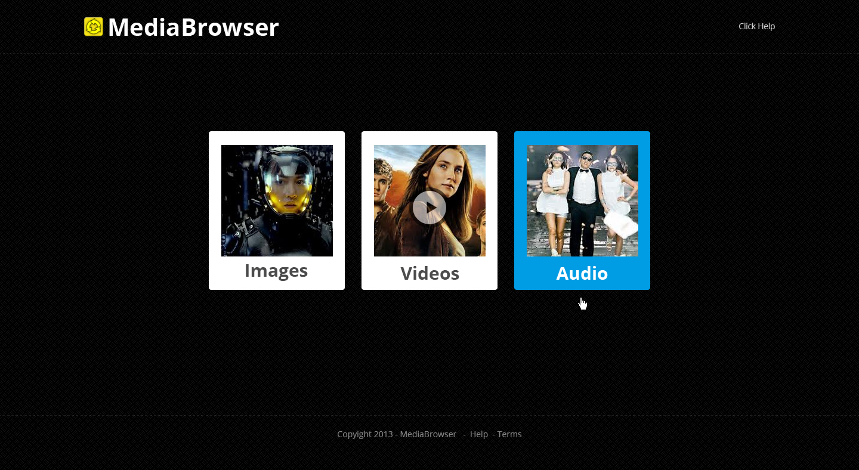
Task: Open the Terms link in footer
Action: (509, 434)
